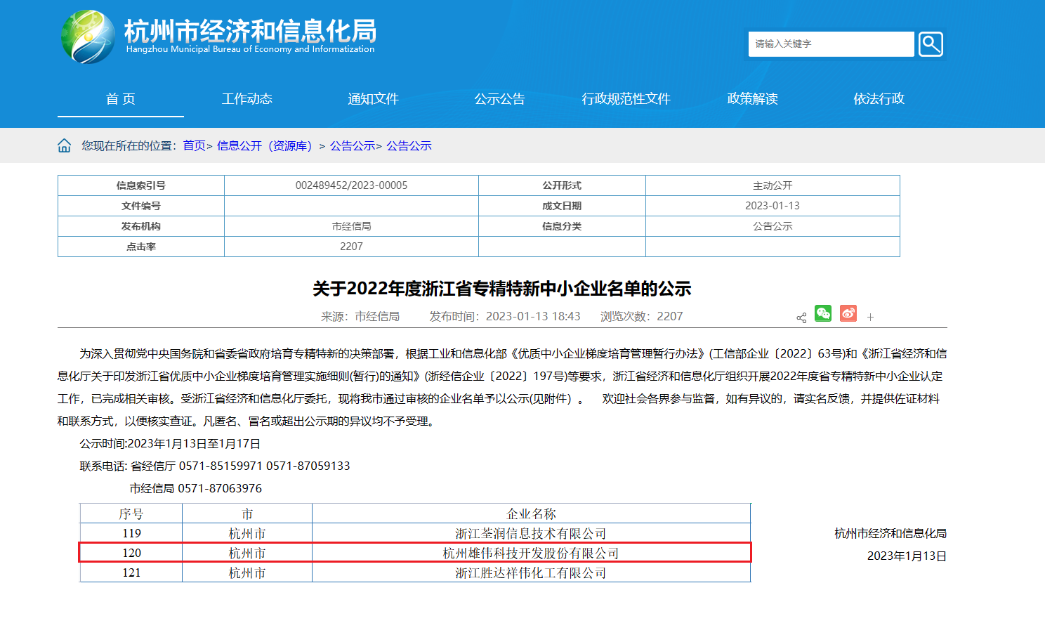The height and width of the screenshot is (635, 1045).
Task: Click the 发布机构 label cell
Action: 141,226
